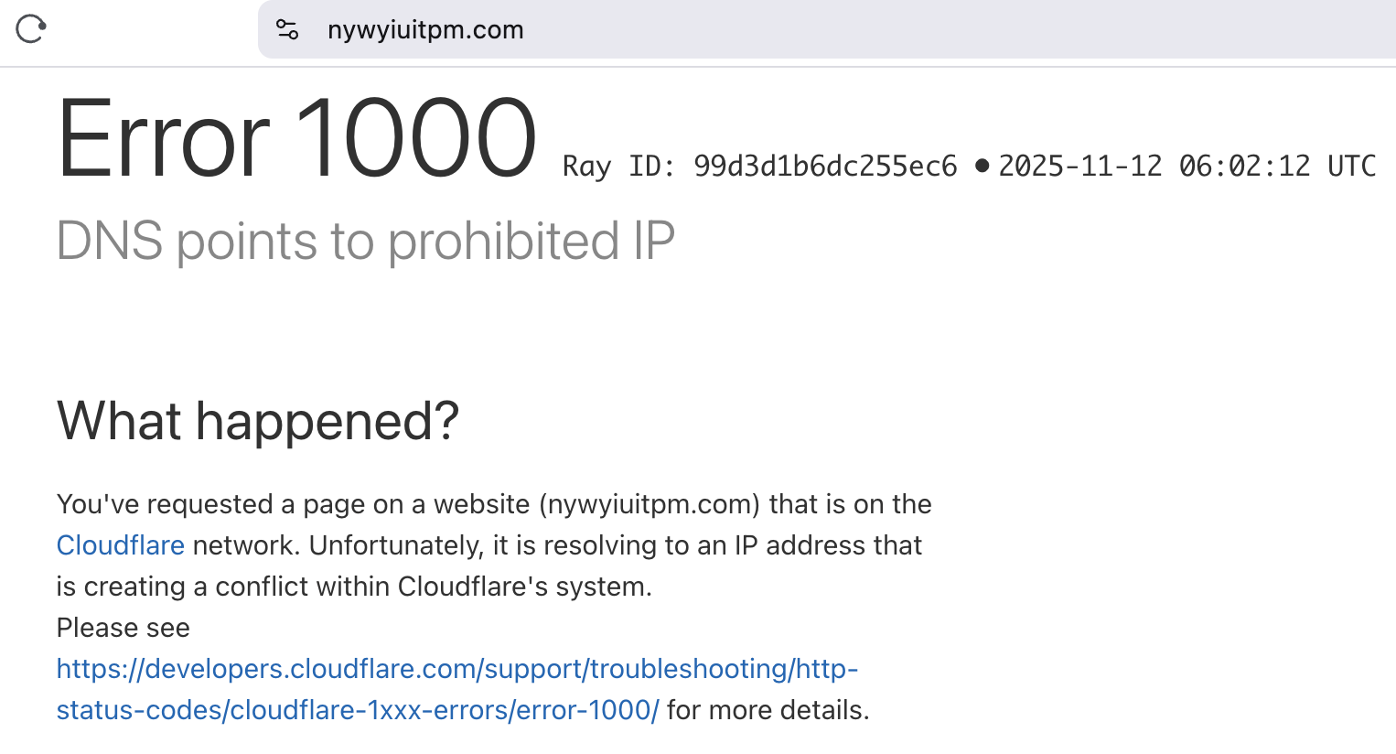The height and width of the screenshot is (754, 1396).
Task: Click the UTC timezone label
Action: click(x=1351, y=167)
